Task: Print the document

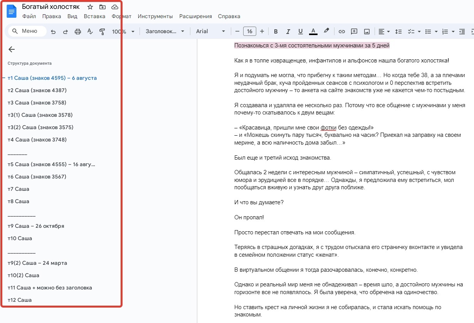Action: [78, 32]
